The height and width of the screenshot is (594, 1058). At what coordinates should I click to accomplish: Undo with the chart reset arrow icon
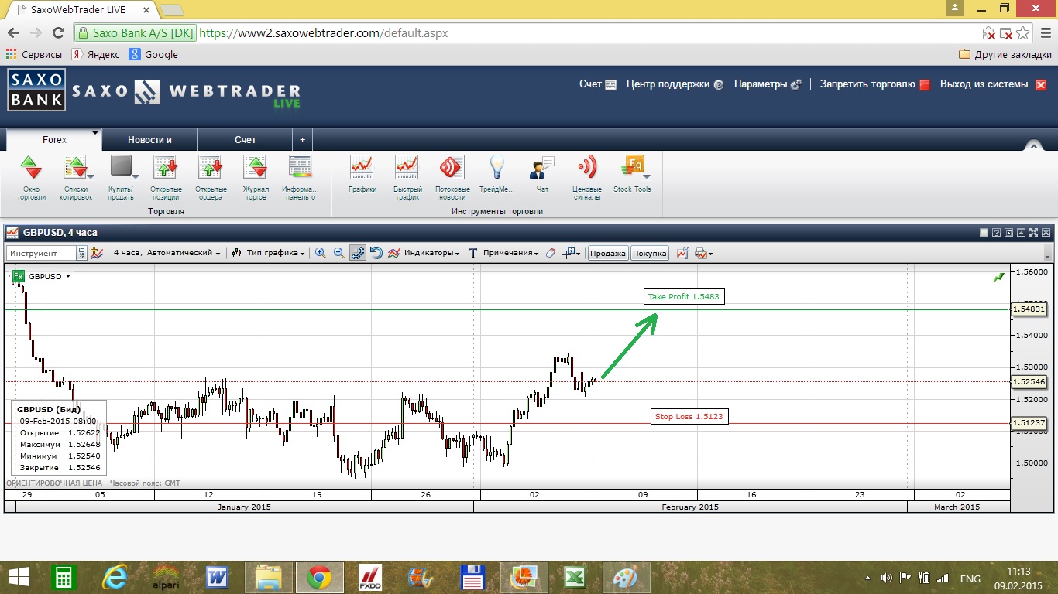pyautogui.click(x=376, y=253)
